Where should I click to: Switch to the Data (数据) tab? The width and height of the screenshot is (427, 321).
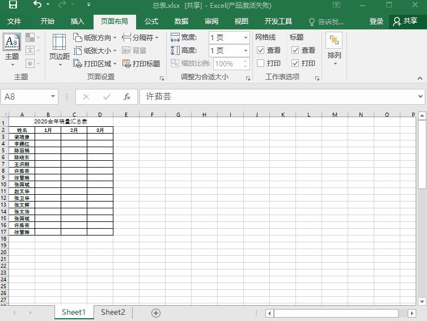coord(181,21)
